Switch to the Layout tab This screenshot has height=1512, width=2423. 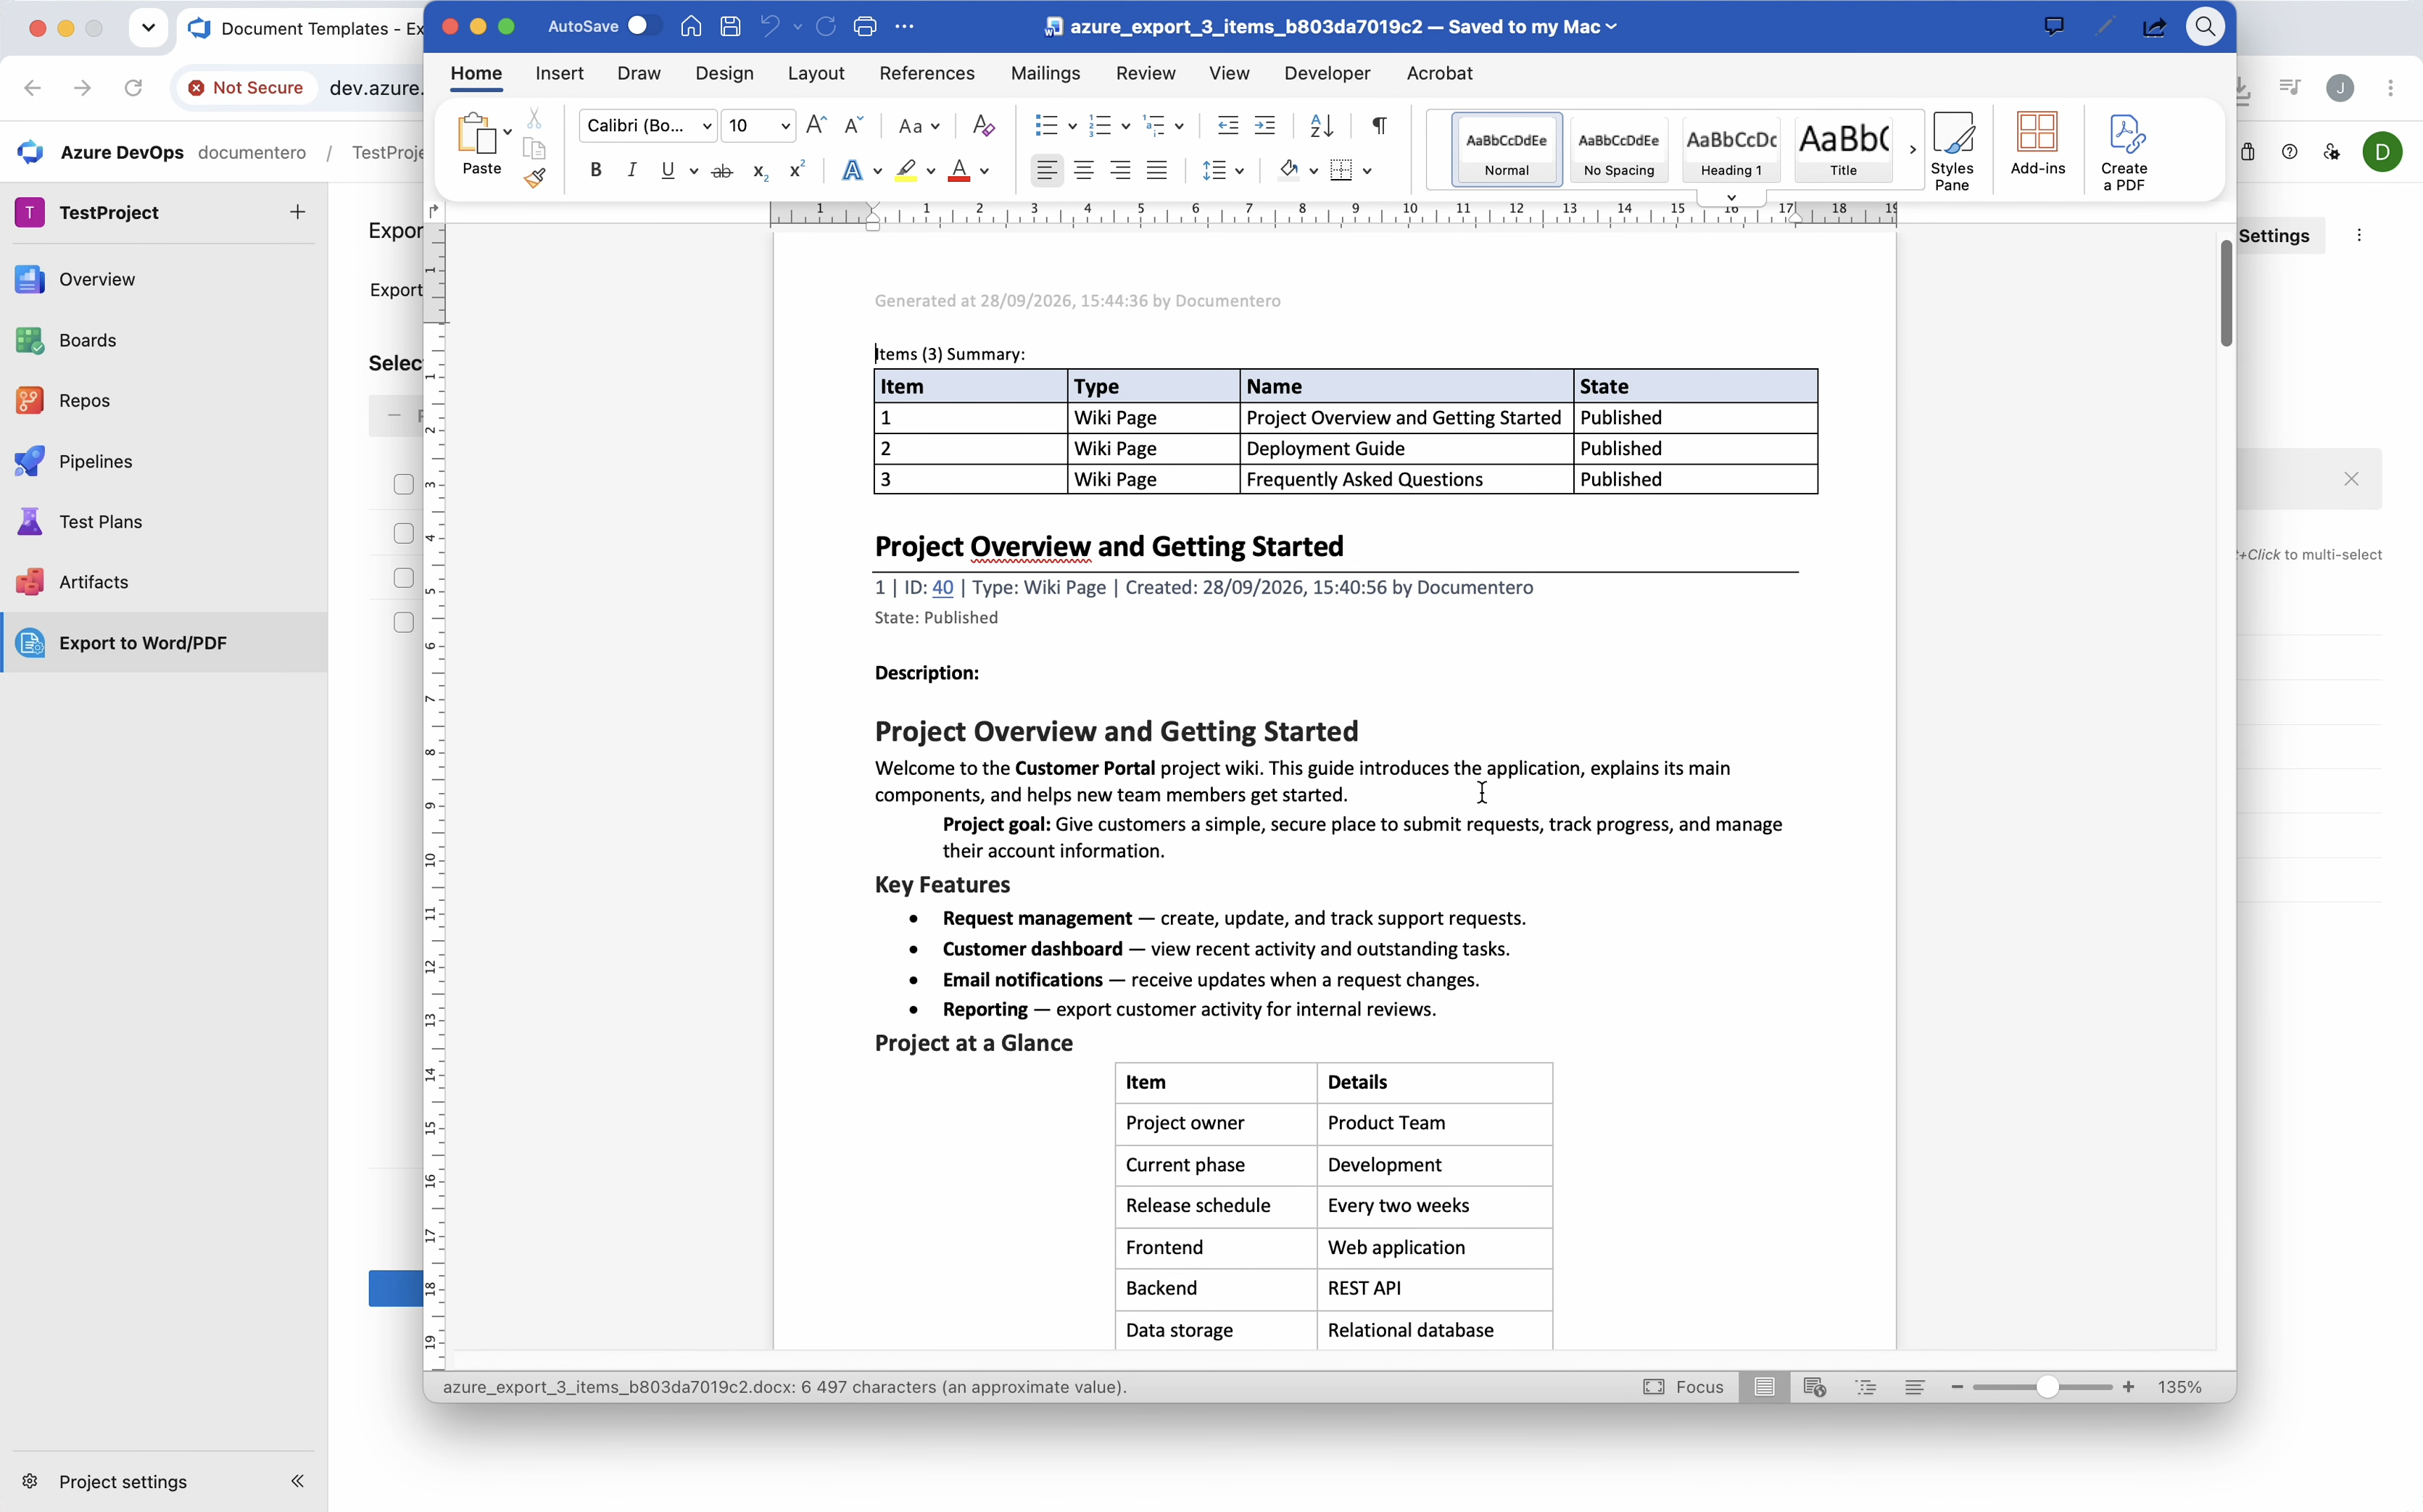coord(816,73)
